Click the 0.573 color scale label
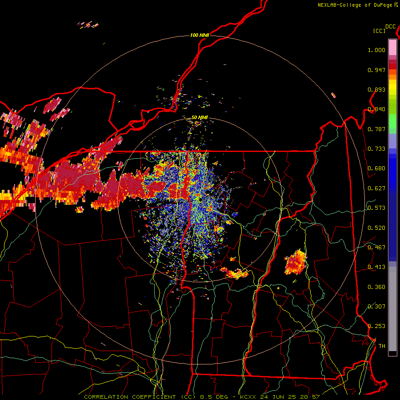 click(x=376, y=208)
